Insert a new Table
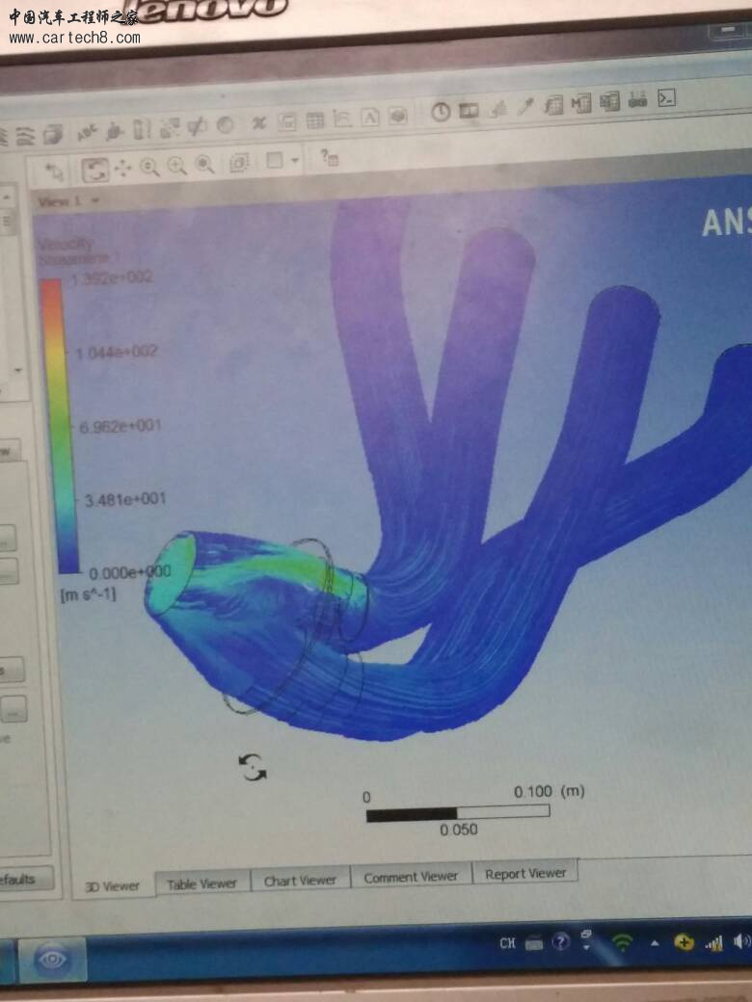 [314, 120]
